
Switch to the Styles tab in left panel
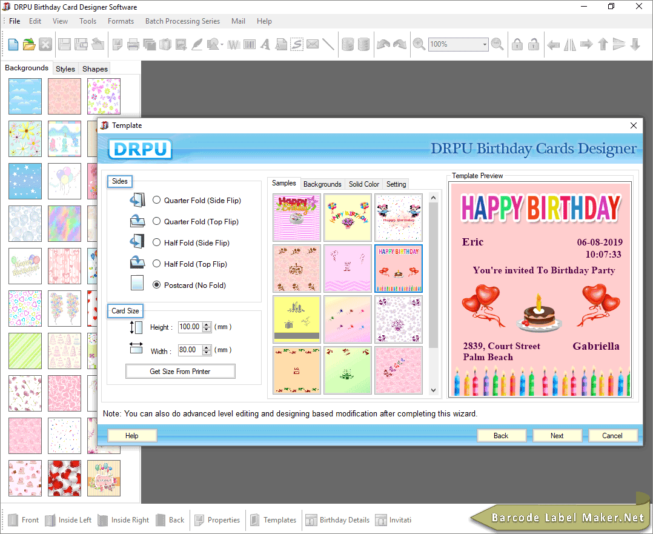coord(65,68)
